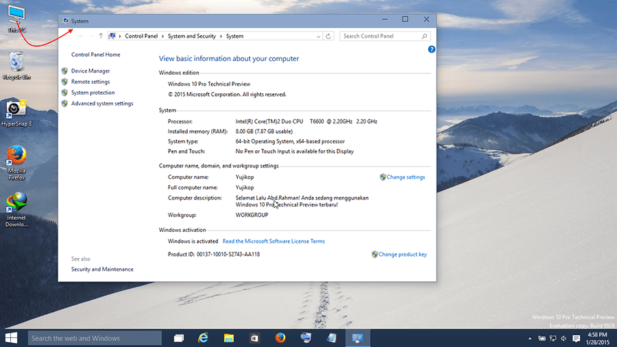Select Control Panel in breadcrumb path
Image resolution: width=617 pixels, height=347 pixels.
[x=141, y=36]
